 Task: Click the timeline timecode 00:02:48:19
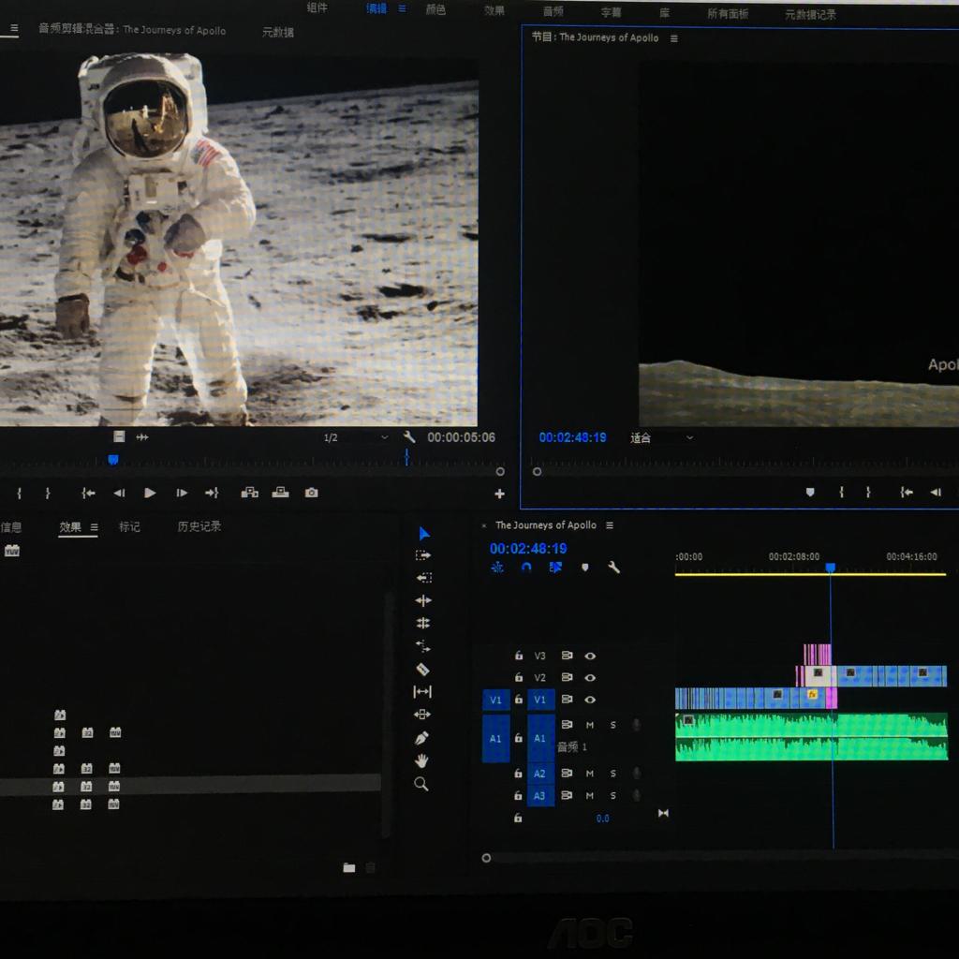[x=528, y=549]
